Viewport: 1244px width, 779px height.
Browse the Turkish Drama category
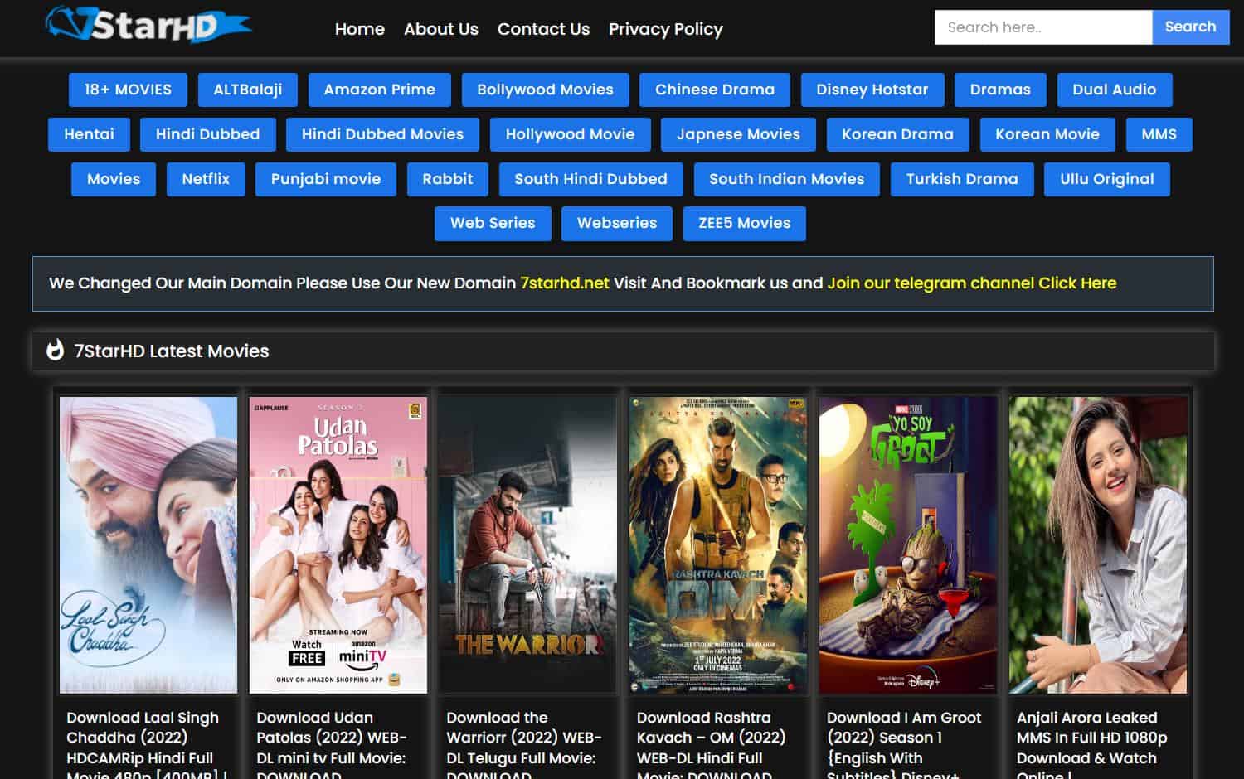pos(962,179)
